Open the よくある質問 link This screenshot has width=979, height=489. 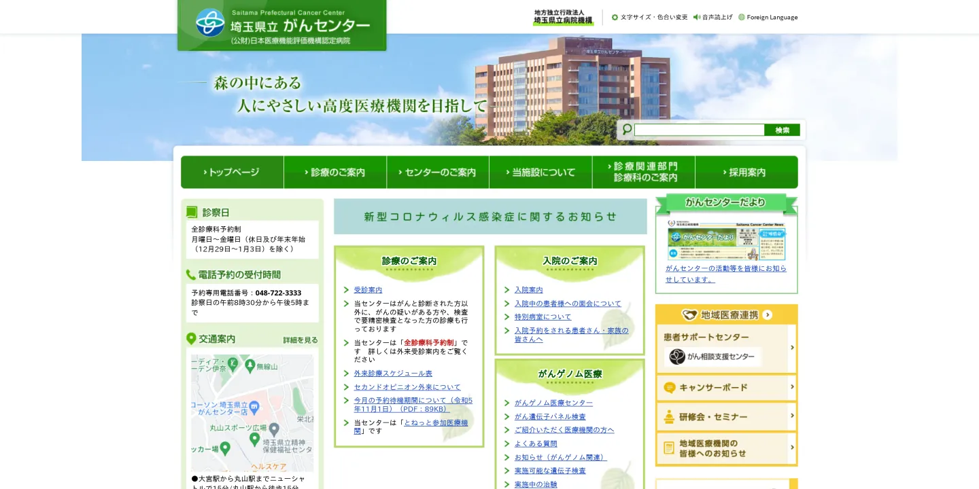[536, 443]
